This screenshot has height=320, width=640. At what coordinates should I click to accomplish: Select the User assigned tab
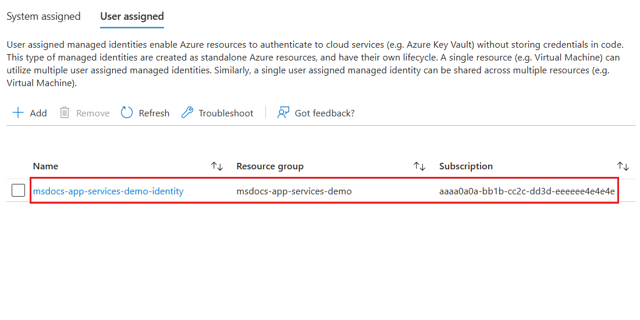pyautogui.click(x=132, y=16)
